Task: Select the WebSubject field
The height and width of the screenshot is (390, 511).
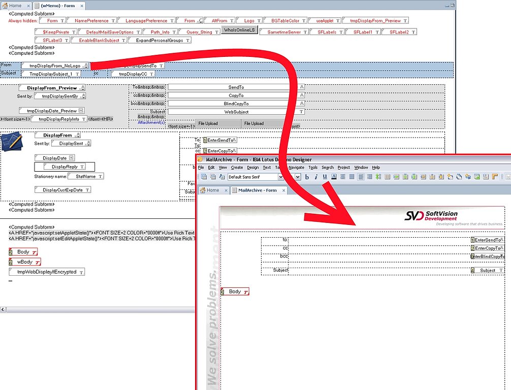Action: tap(236, 112)
